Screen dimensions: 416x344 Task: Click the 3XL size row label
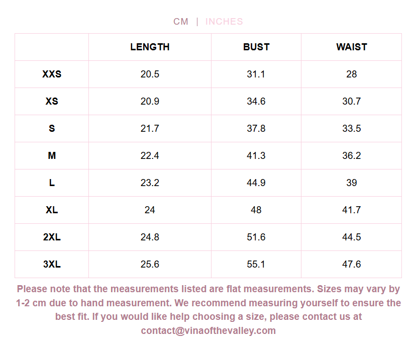coord(52,264)
